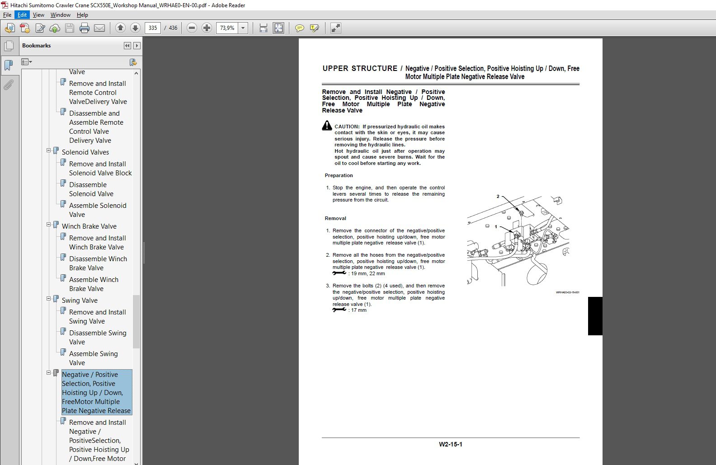
Task: Select the Solenoid Valves bookmark
Action: click(x=85, y=152)
